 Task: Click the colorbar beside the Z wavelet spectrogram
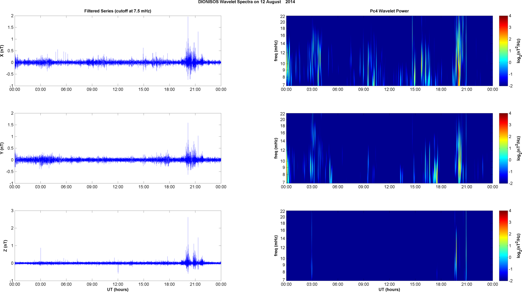pos(503,245)
